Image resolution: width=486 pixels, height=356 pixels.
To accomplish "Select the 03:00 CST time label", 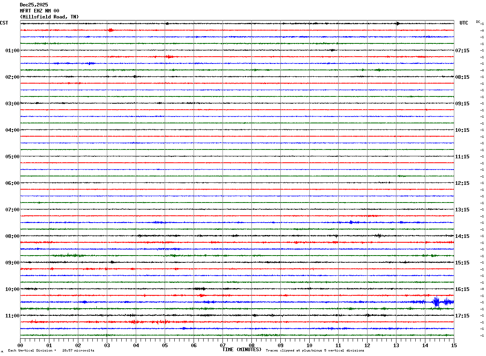I will (12, 104).
